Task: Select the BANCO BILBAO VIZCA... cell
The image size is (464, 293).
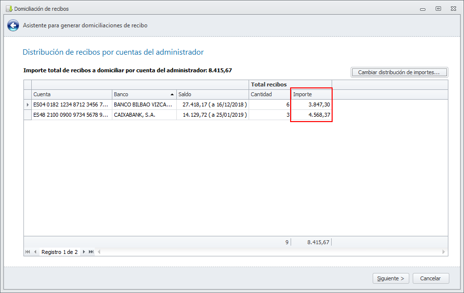Action: 144,105
